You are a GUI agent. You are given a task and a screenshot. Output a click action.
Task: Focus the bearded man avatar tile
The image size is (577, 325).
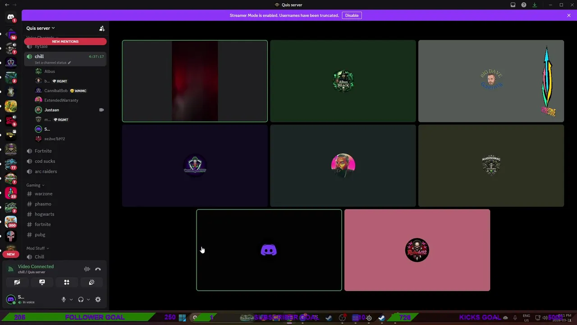pos(343,166)
